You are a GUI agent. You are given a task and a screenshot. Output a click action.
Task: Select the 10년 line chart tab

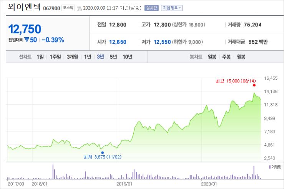pos(128,57)
